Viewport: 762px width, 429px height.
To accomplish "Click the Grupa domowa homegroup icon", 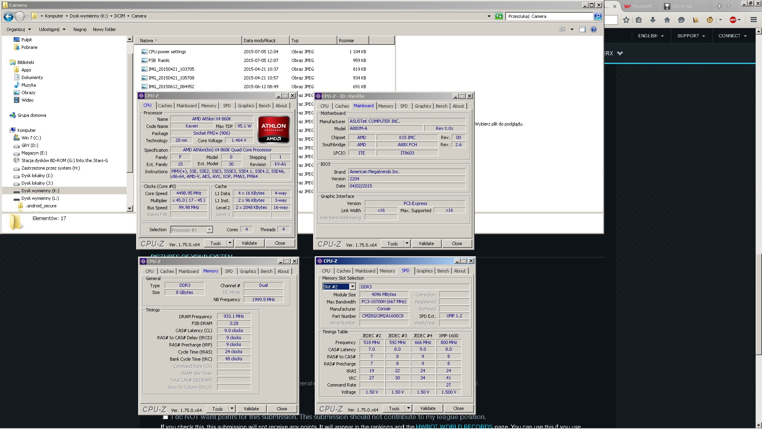I will [13, 115].
